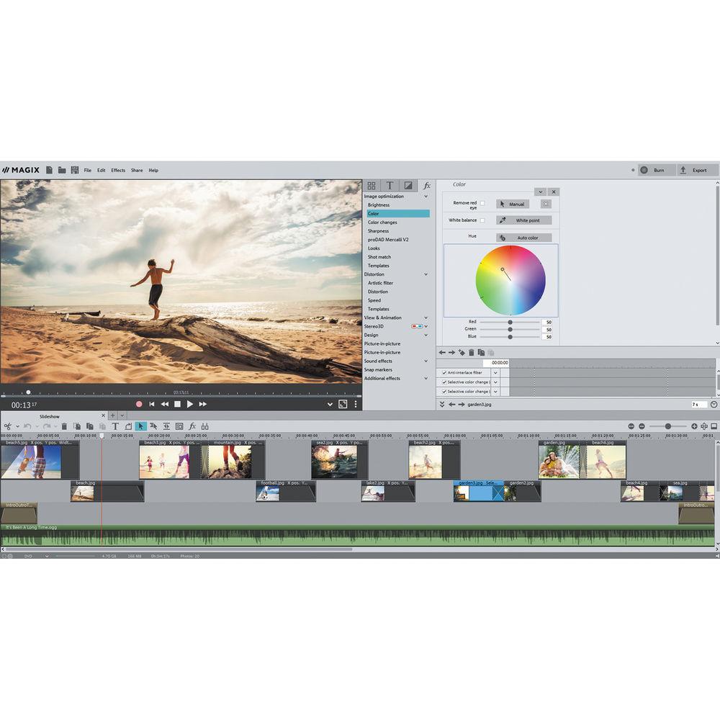The width and height of the screenshot is (720, 720).
Task: Select the scissors cut tool in the timeline toolbar
Action: click(x=7, y=426)
